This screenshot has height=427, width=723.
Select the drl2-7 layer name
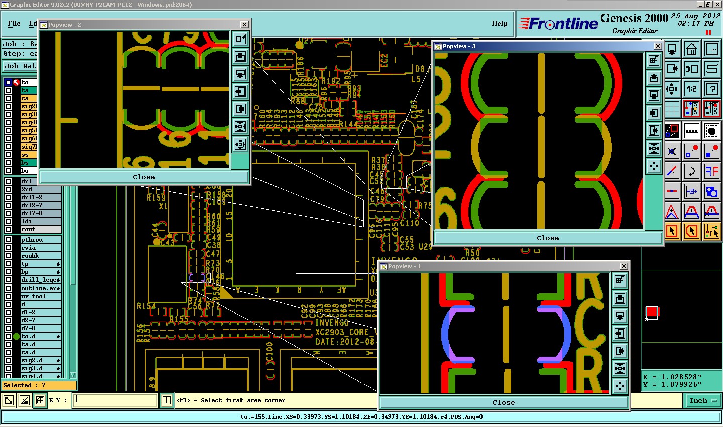pos(41,205)
